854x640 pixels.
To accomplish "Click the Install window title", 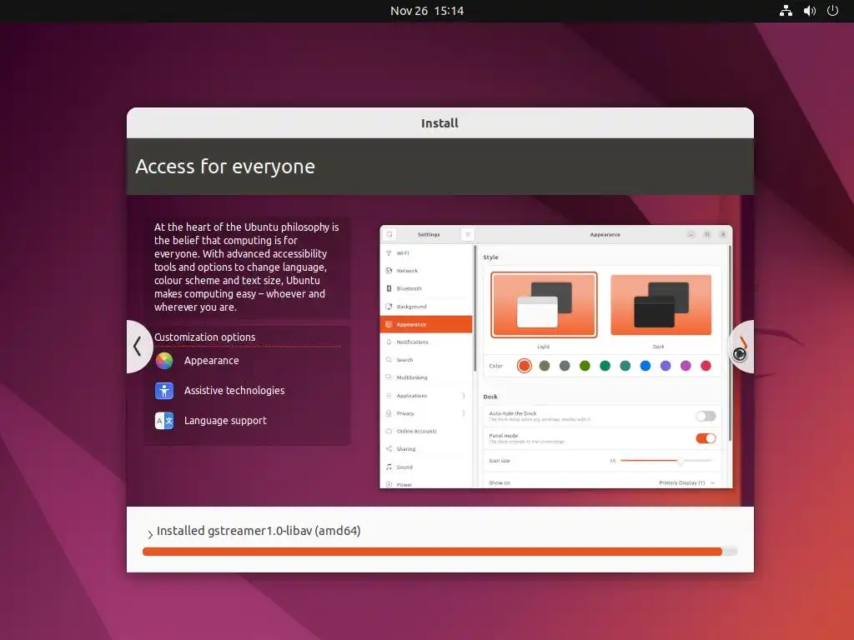I will click(440, 123).
